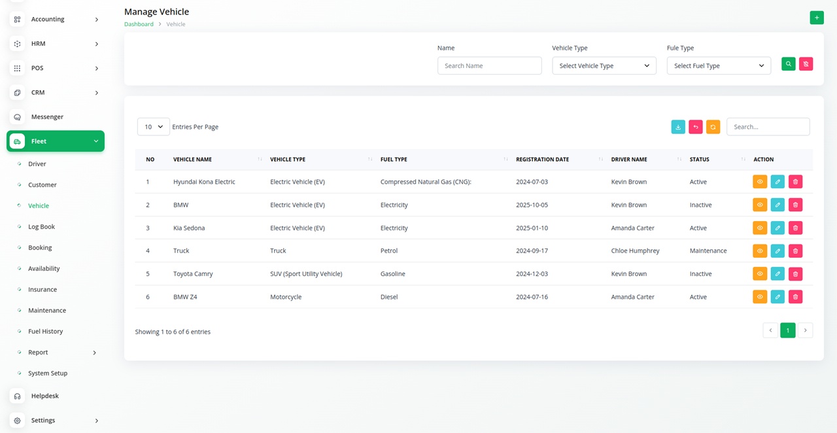This screenshot has width=837, height=433.
Task: View details of Toyota Camry
Action: point(760,274)
